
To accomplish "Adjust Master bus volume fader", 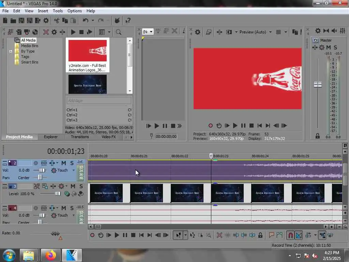I will coord(318,85).
